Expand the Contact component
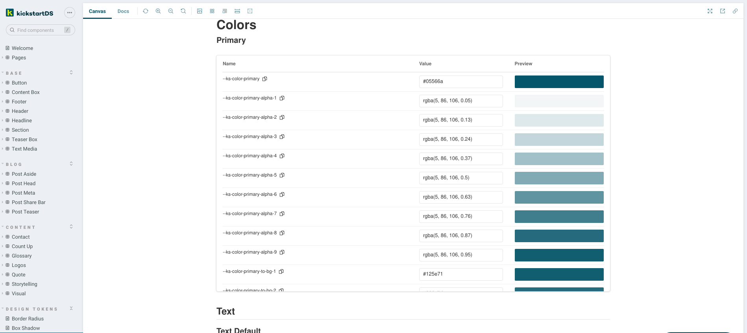The height and width of the screenshot is (333, 747). (20, 237)
